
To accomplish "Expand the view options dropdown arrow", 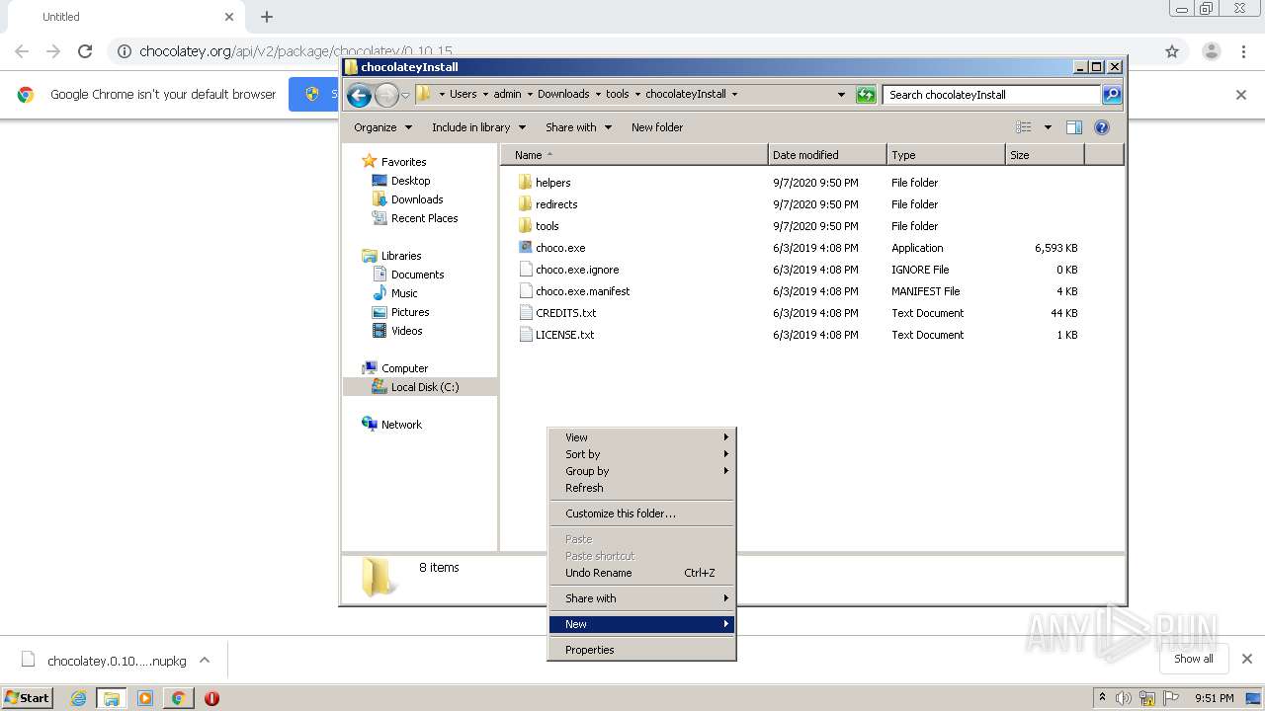I will (1048, 127).
